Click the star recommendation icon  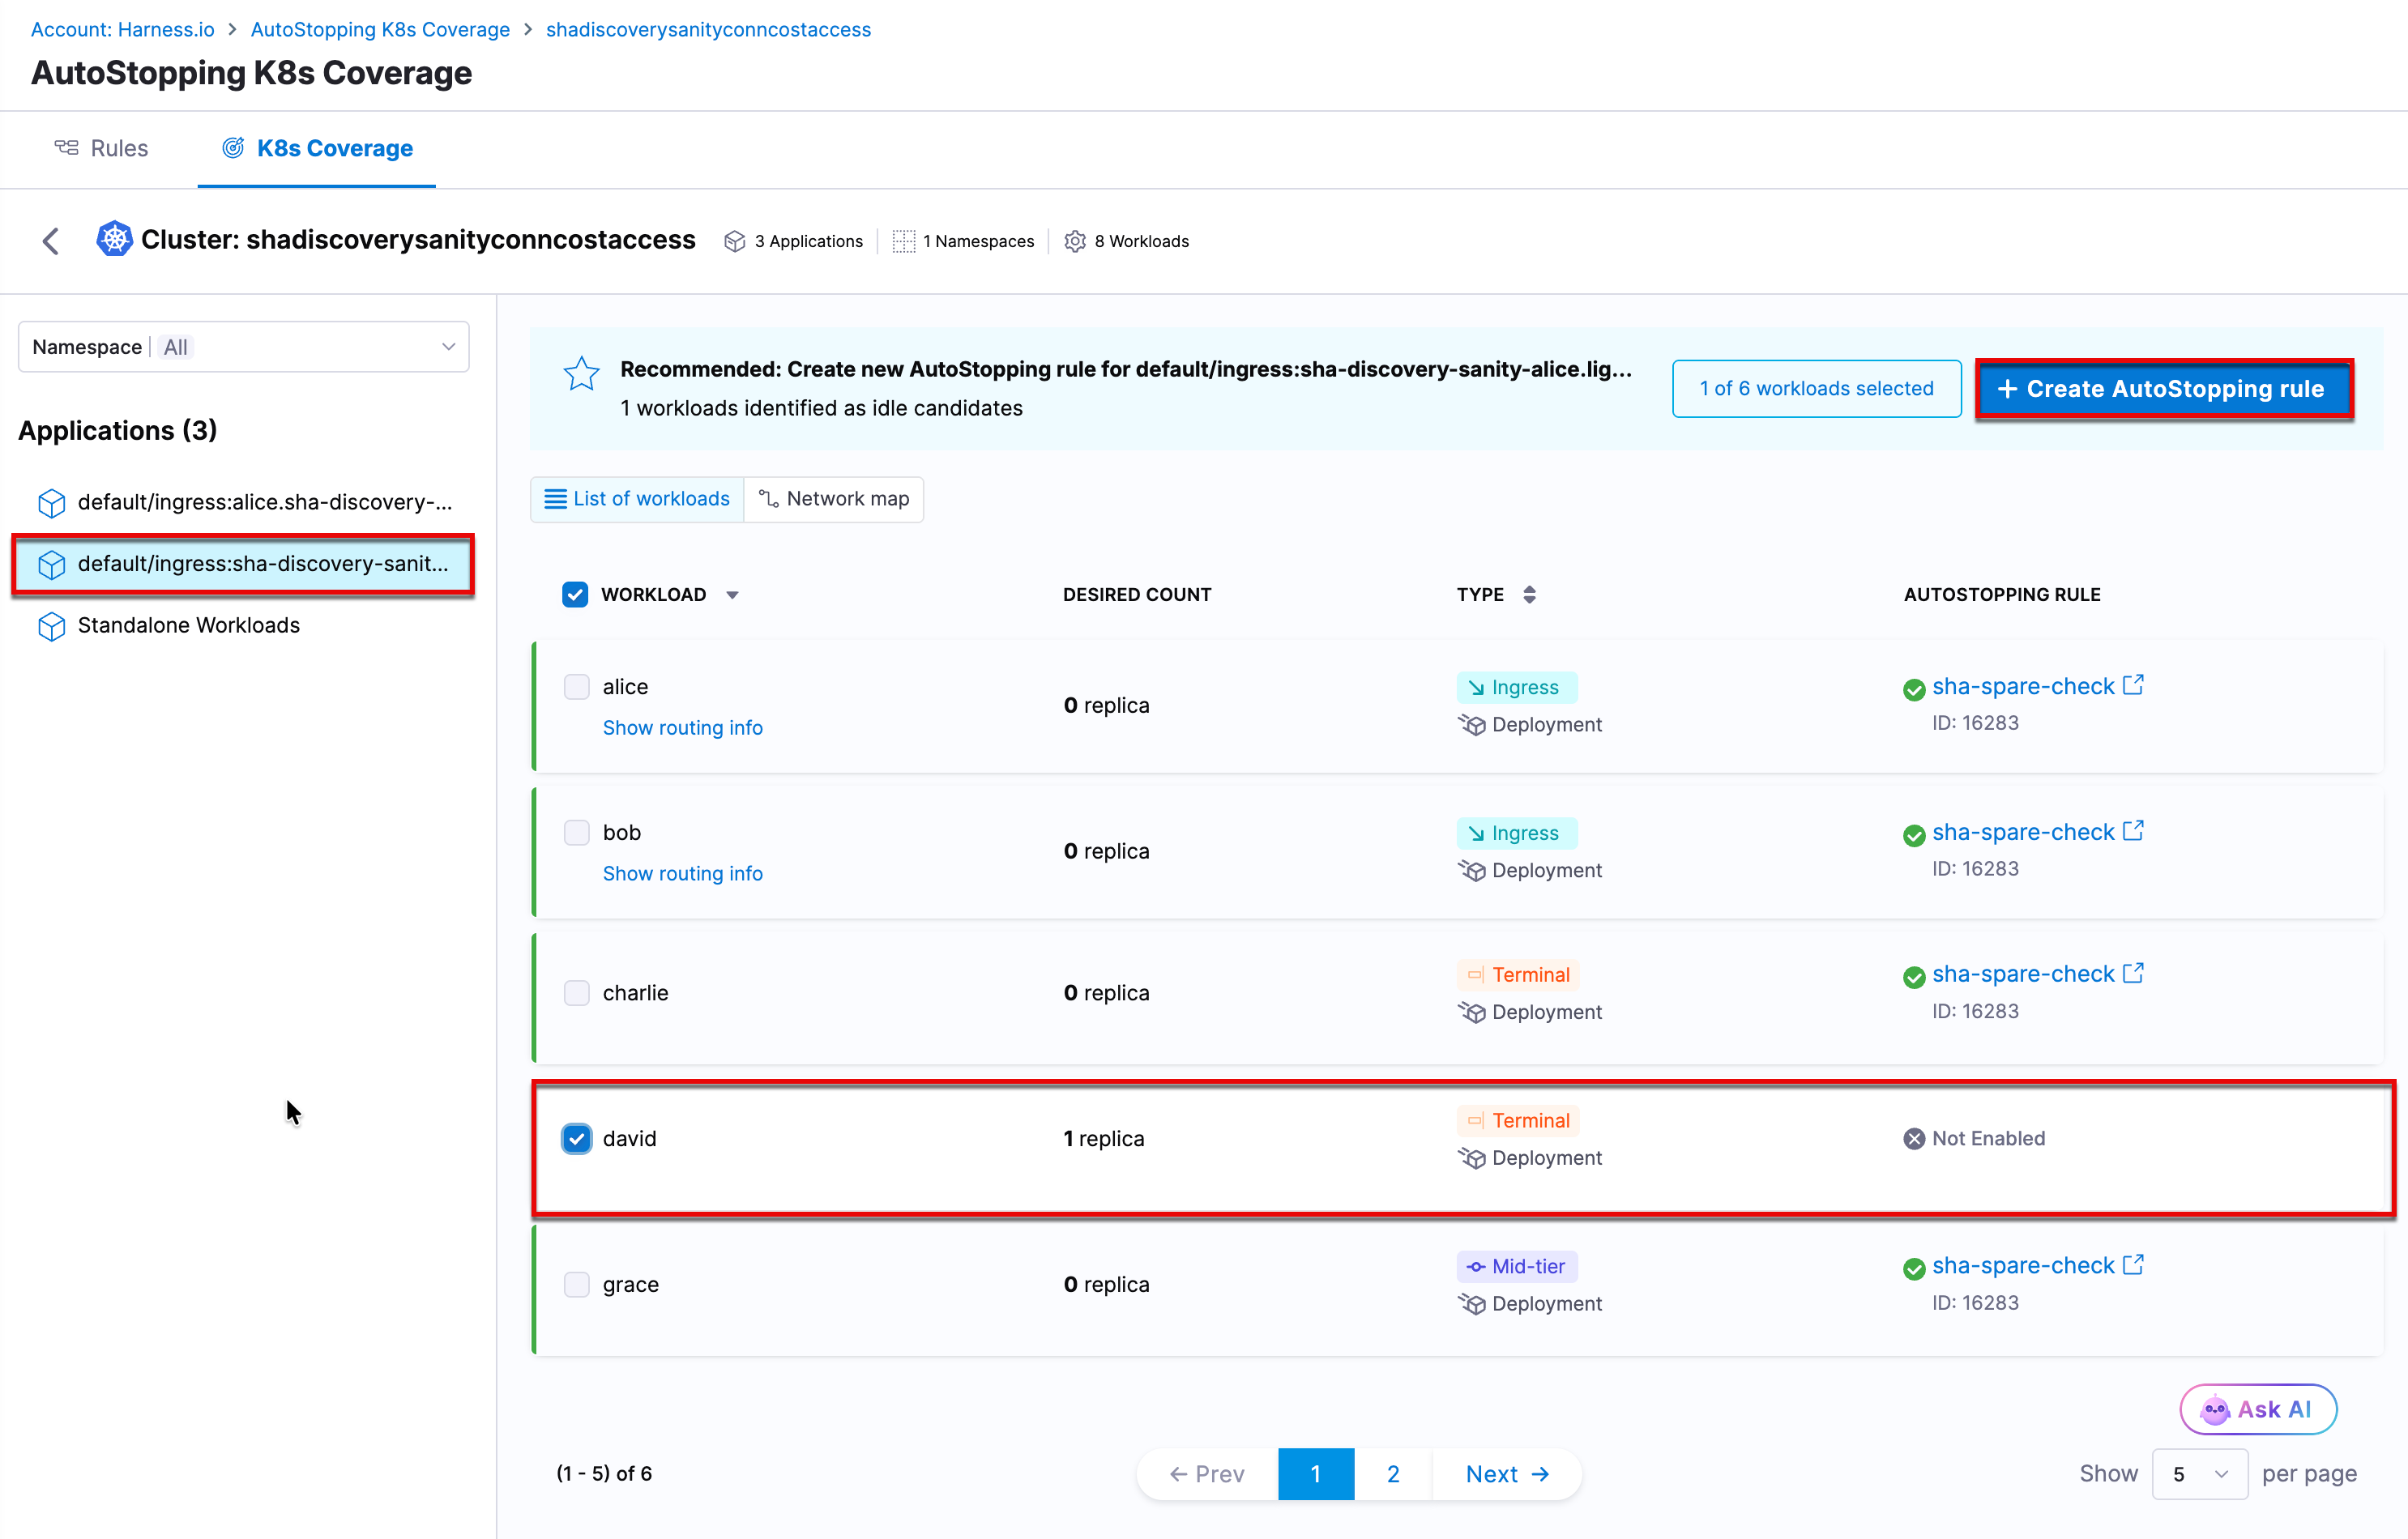click(581, 374)
